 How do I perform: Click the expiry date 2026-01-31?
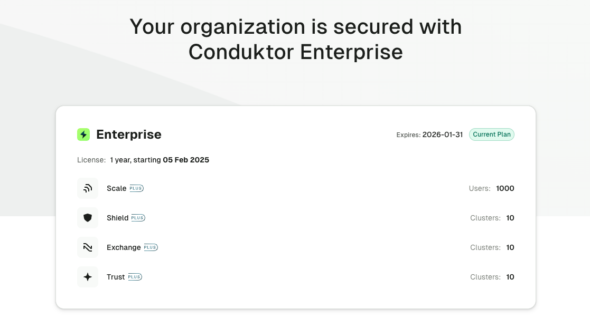(x=443, y=134)
